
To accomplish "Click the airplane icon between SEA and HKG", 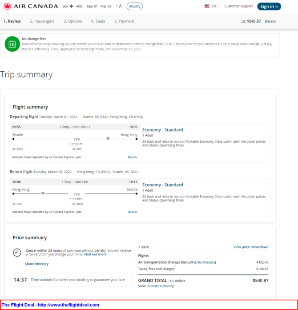I will (x=72, y=6).
